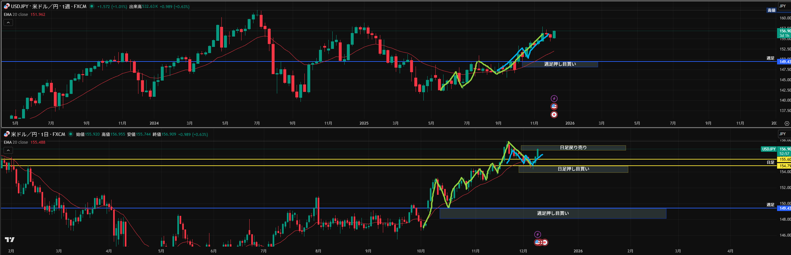Select the EMA 20 close indicator on daily chart
The image size is (791, 255).
pos(16,142)
